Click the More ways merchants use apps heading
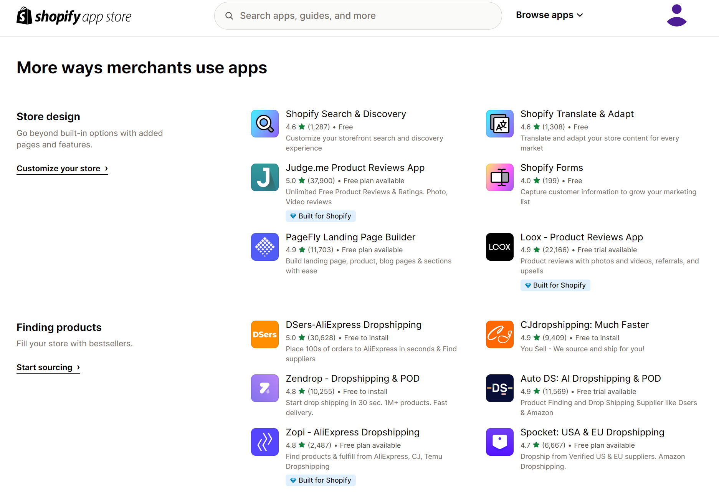 [142, 68]
